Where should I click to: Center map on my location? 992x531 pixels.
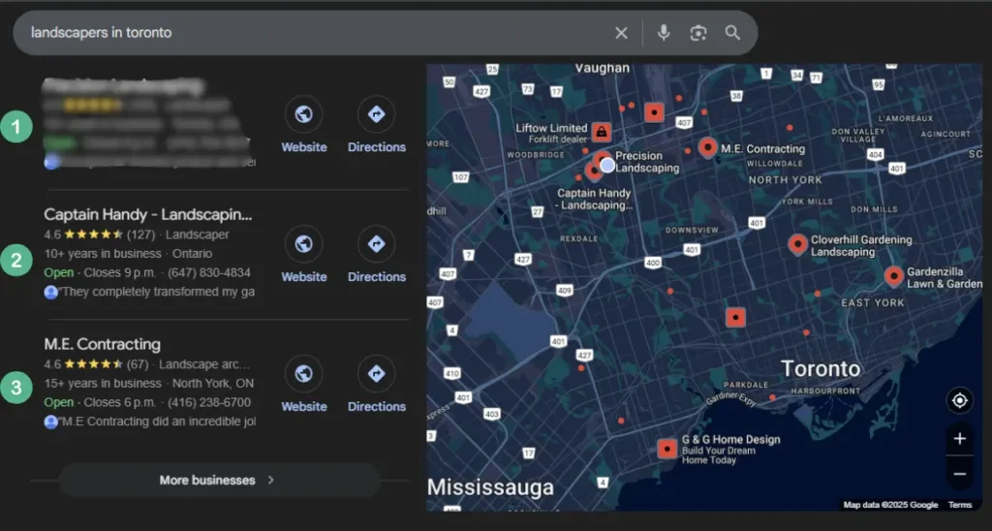tap(959, 401)
